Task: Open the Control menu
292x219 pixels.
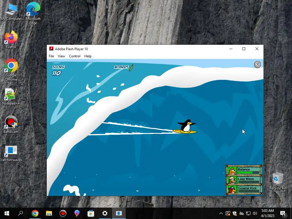Action: tap(75, 56)
